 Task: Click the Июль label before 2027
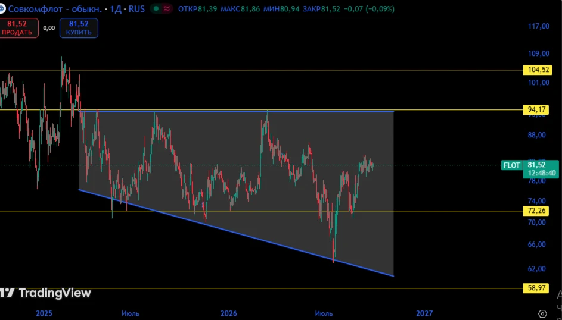(x=324, y=313)
